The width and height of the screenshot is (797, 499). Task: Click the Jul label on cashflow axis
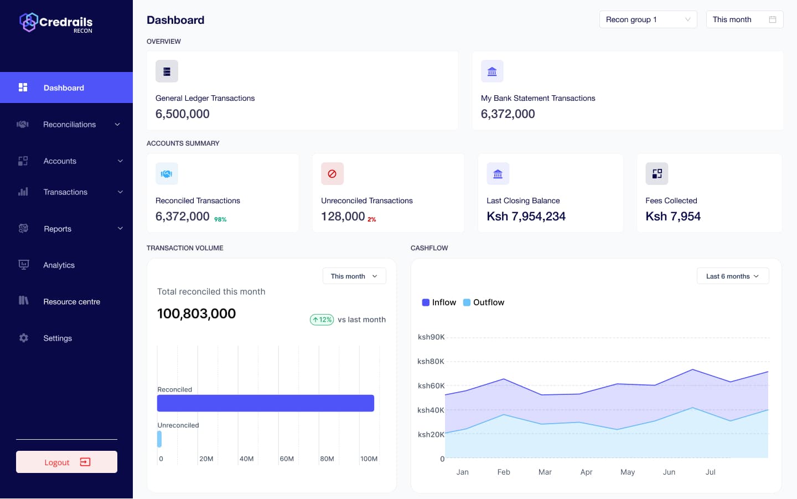710,472
